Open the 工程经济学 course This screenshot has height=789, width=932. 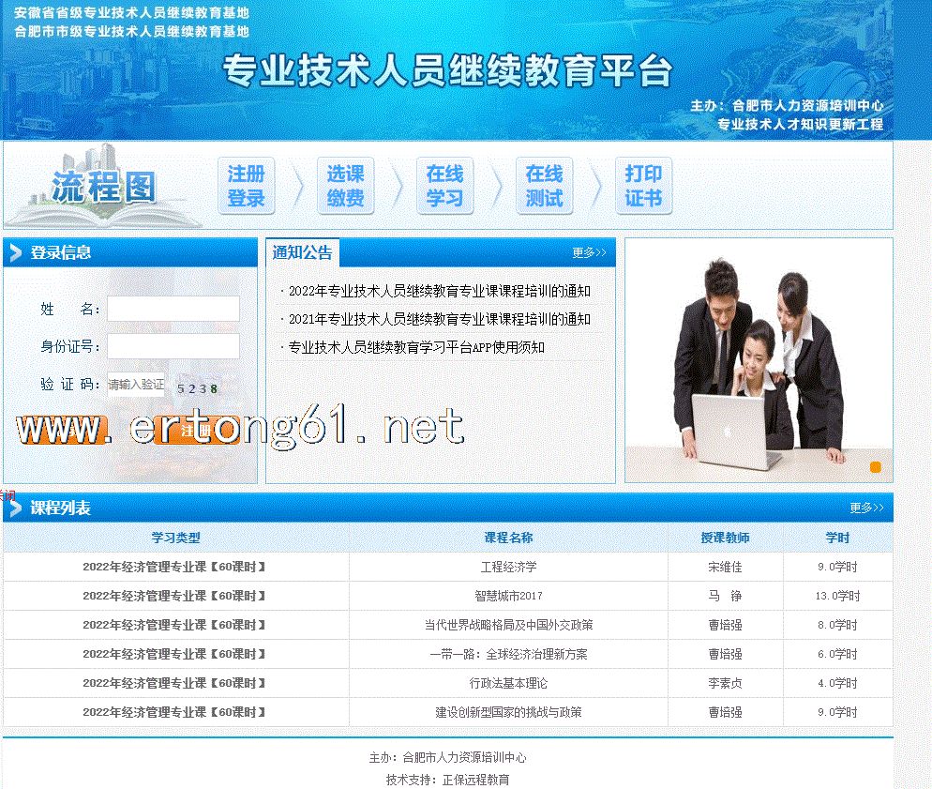(x=508, y=568)
